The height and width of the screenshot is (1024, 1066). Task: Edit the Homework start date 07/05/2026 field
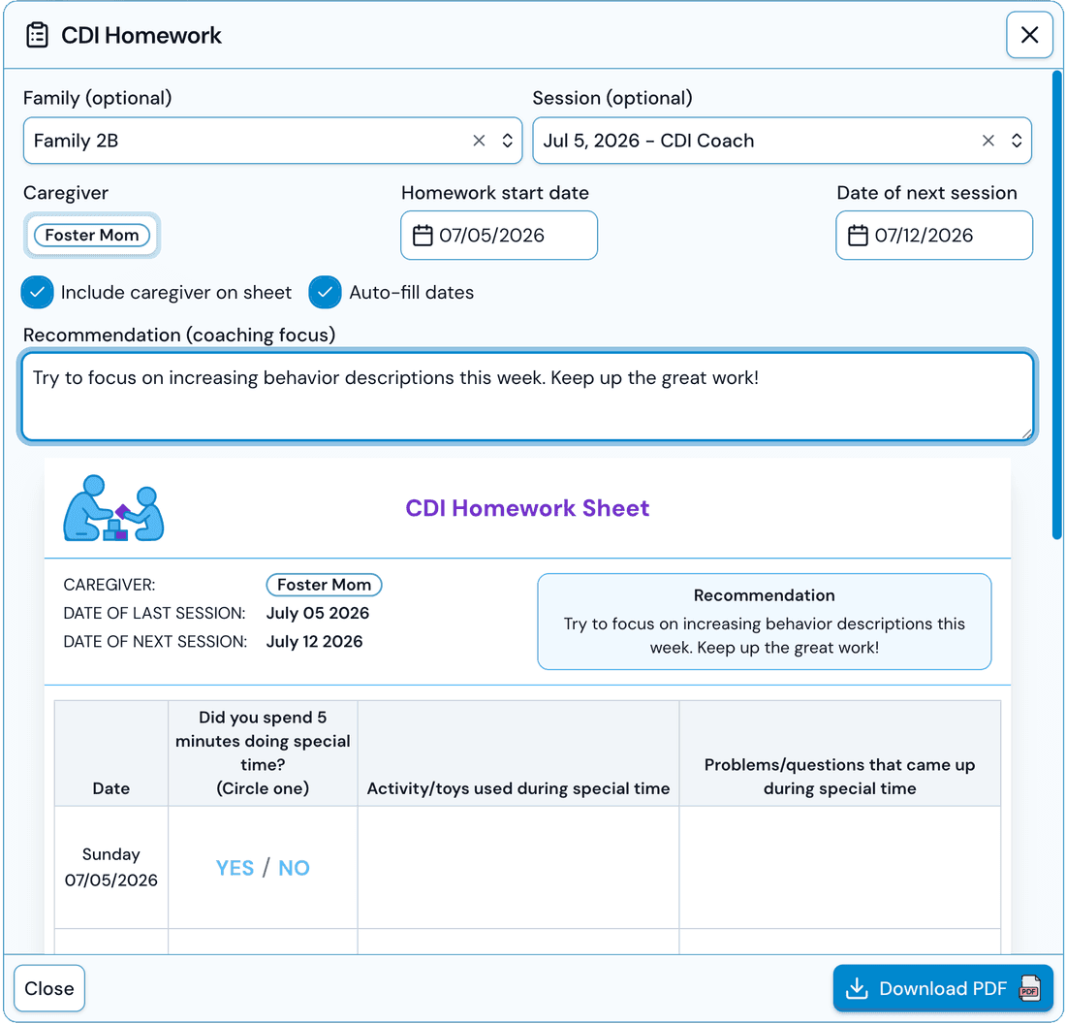498,236
